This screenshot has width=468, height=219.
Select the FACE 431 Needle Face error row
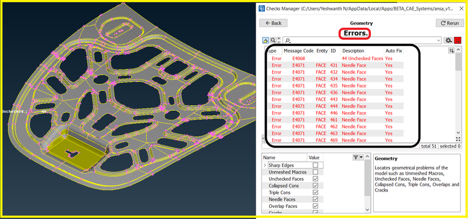click(x=335, y=65)
